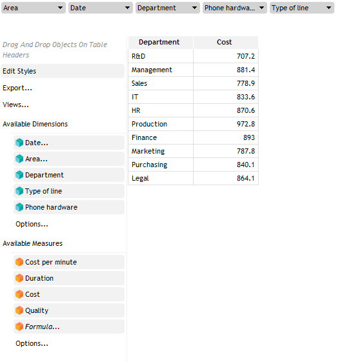Open the Area filter dropdown
Image resolution: width=344 pixels, height=362 pixels.
(34, 8)
